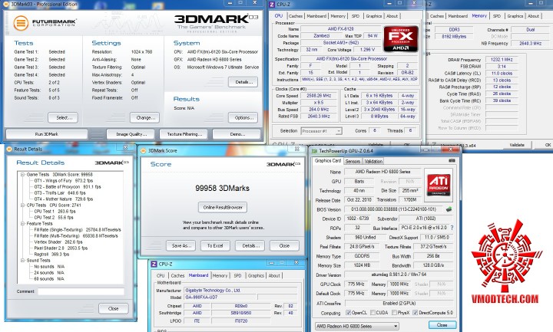Close the 3DMark Score dialog using Close button
The width and height of the screenshot is (553, 332).
point(284,246)
